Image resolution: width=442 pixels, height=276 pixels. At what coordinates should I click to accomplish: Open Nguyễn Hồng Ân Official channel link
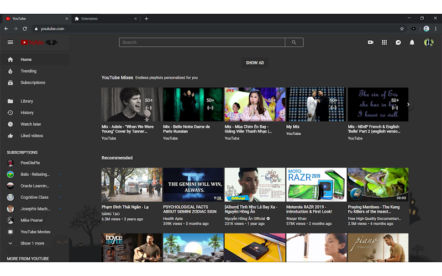tap(245, 219)
